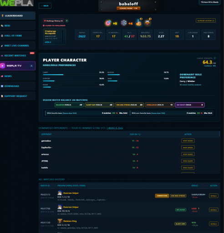This screenshot has height=233, width=224.
Task: Click the Hall of Fame building icon
Action: pos(2,35)
